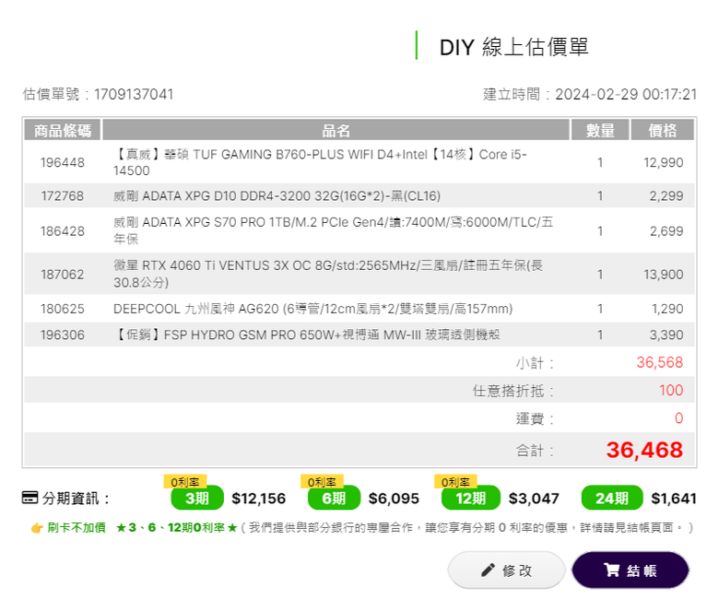Click the DEEPCOOL AG620 product name

(x=312, y=309)
